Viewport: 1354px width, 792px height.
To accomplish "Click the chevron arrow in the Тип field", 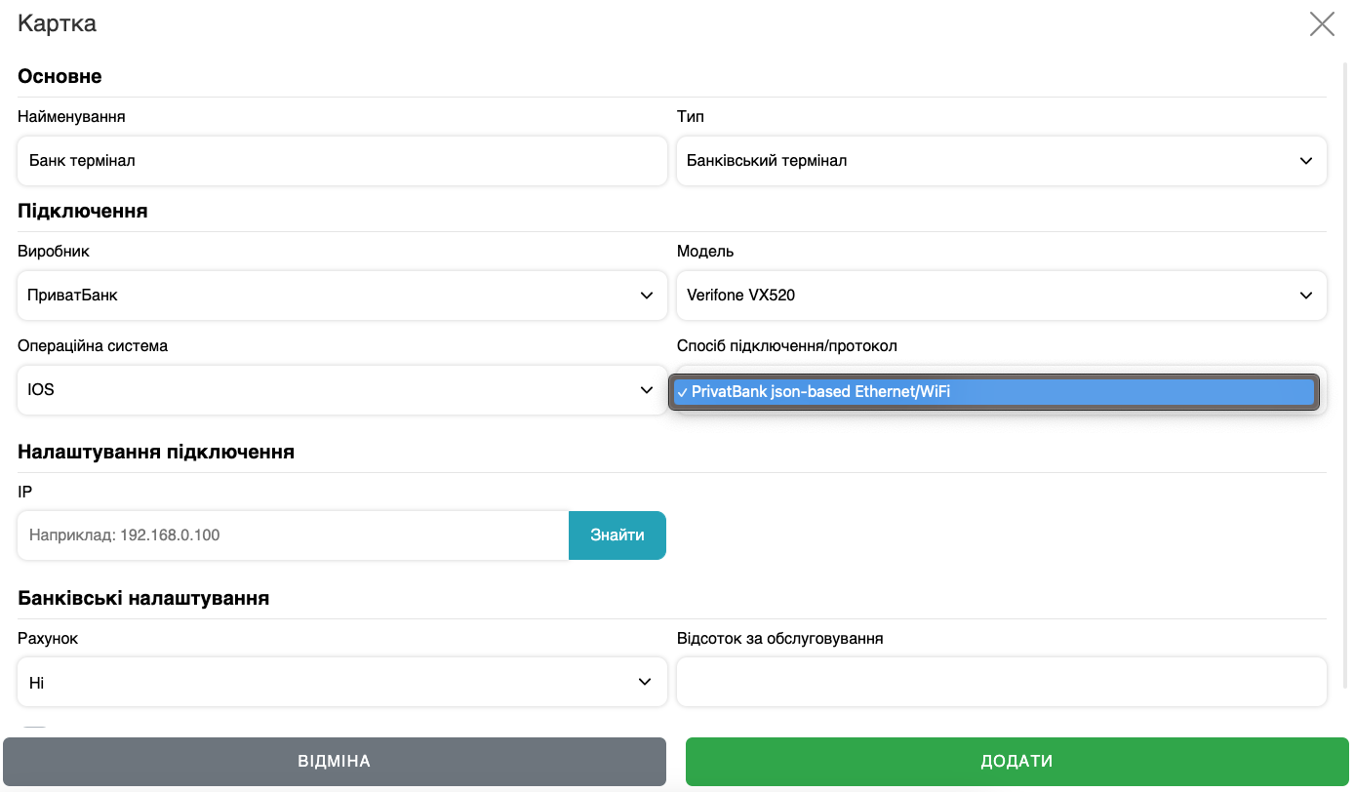I will [1306, 161].
